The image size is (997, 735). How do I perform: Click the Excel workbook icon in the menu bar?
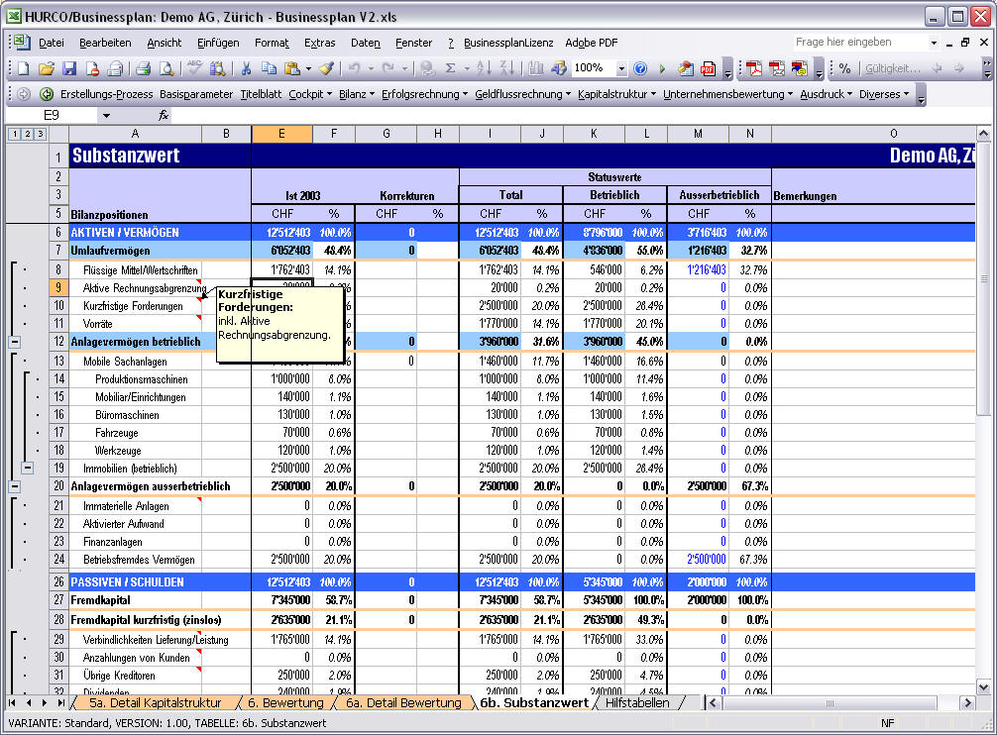click(22, 43)
